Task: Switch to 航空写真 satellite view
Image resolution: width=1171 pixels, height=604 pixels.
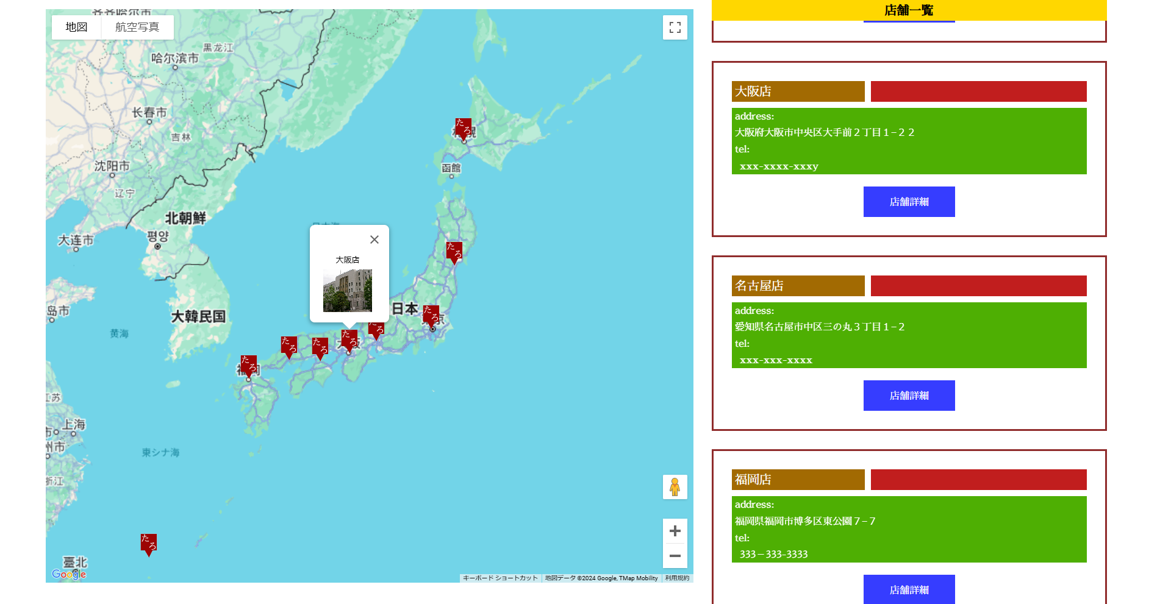Action: 137,27
